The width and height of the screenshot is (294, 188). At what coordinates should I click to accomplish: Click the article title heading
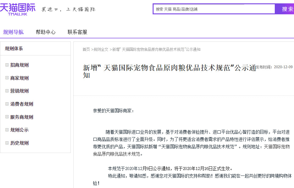[x=169, y=71]
